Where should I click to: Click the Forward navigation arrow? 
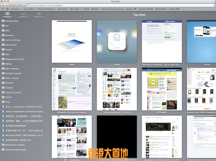7,5
